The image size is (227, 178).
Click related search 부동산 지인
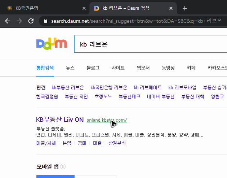point(76,96)
